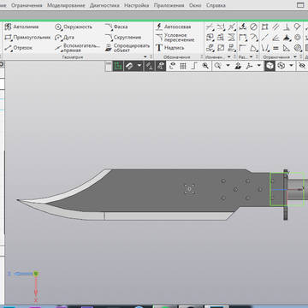Choose Спроецировать объект command

127,48
